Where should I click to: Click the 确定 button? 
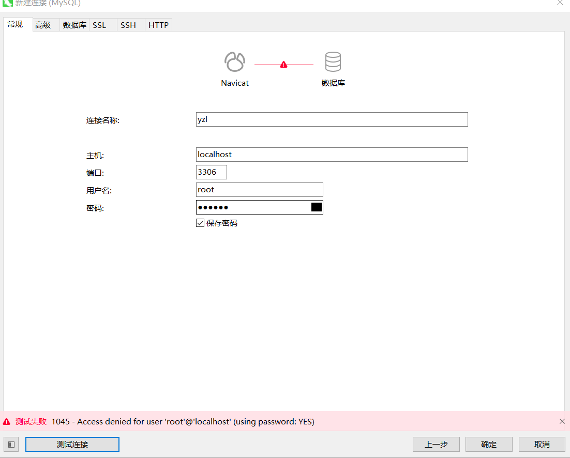[x=489, y=445]
